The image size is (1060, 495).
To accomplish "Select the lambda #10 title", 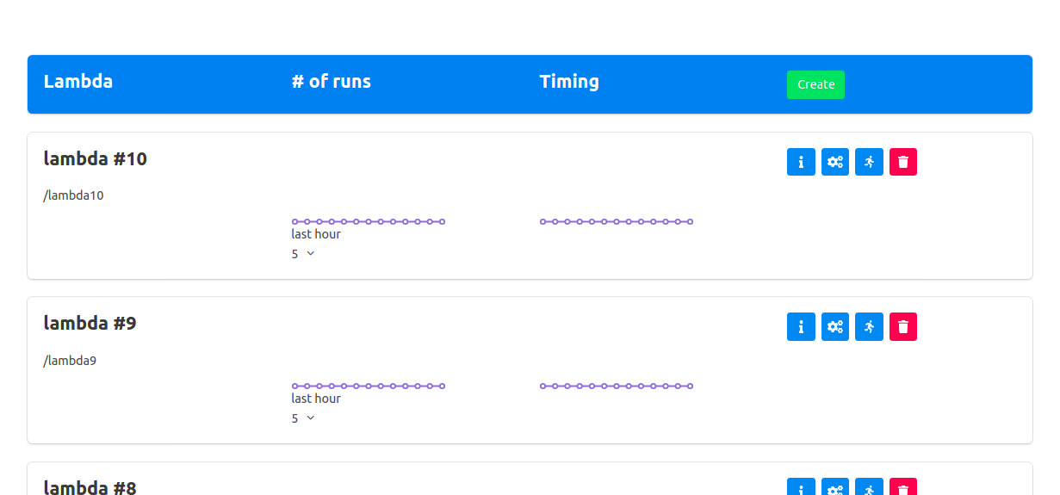I will point(96,158).
